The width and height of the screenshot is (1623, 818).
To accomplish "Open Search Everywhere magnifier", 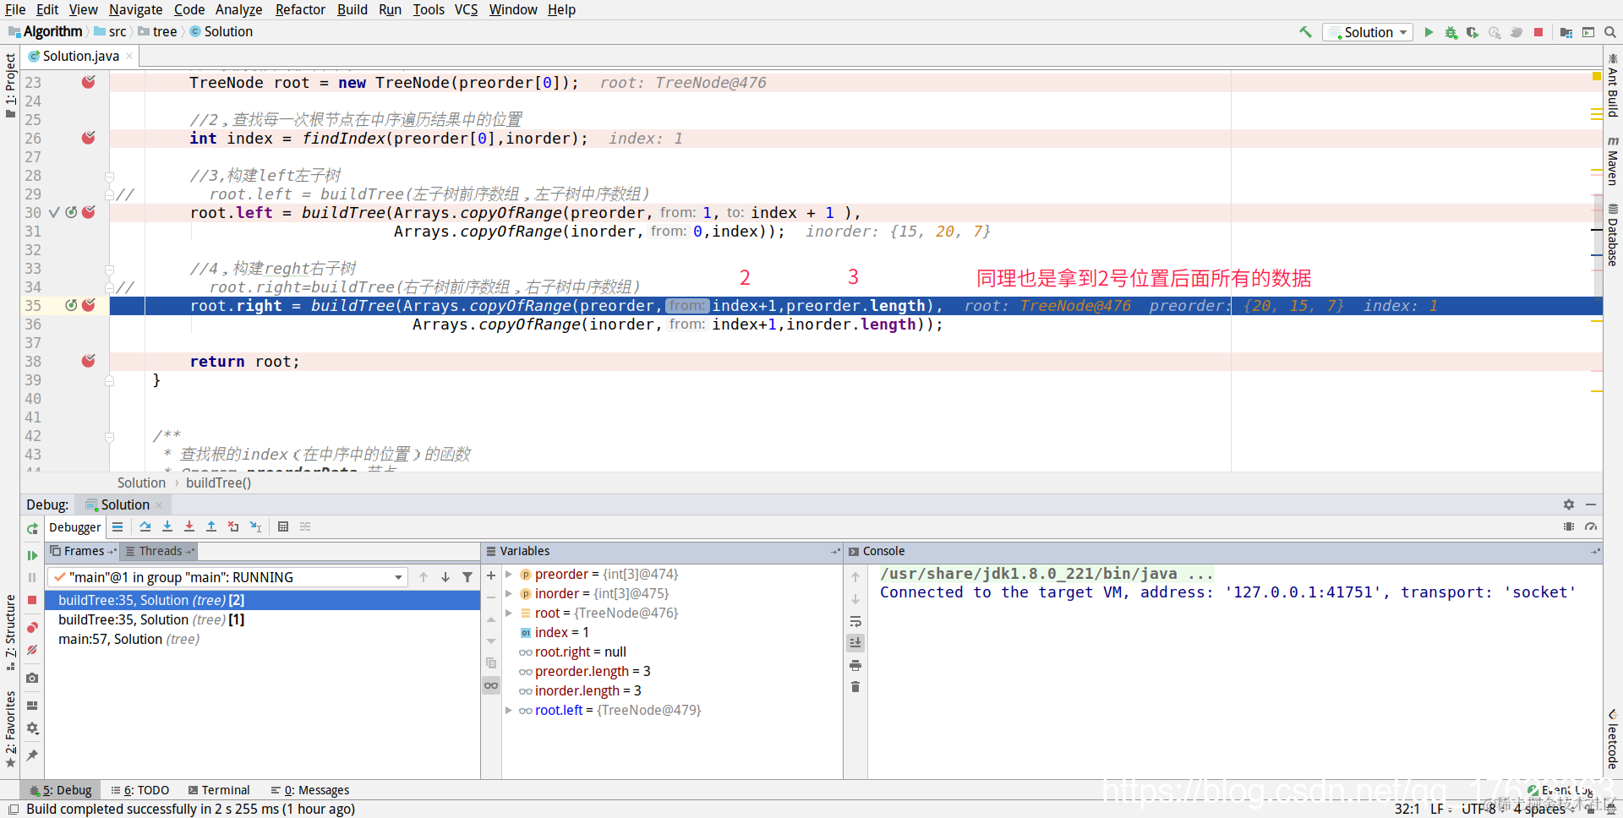I will 1610,32.
